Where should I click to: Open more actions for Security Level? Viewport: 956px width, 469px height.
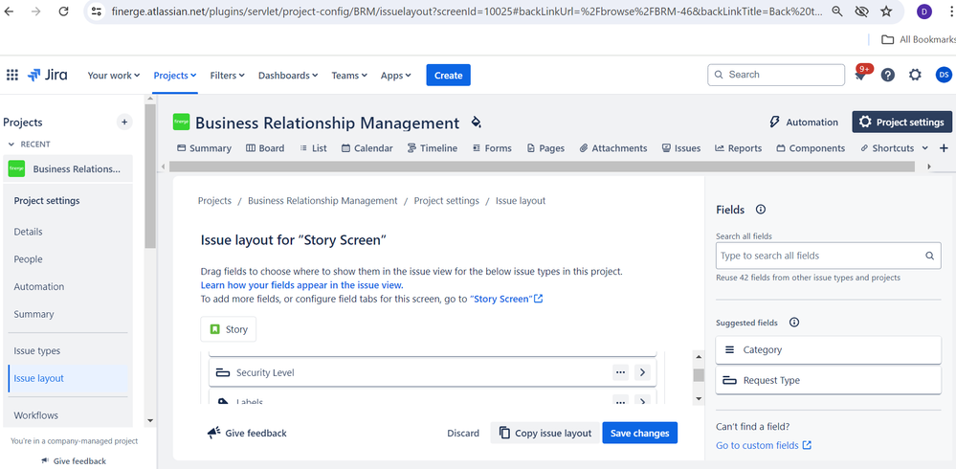[x=621, y=372]
